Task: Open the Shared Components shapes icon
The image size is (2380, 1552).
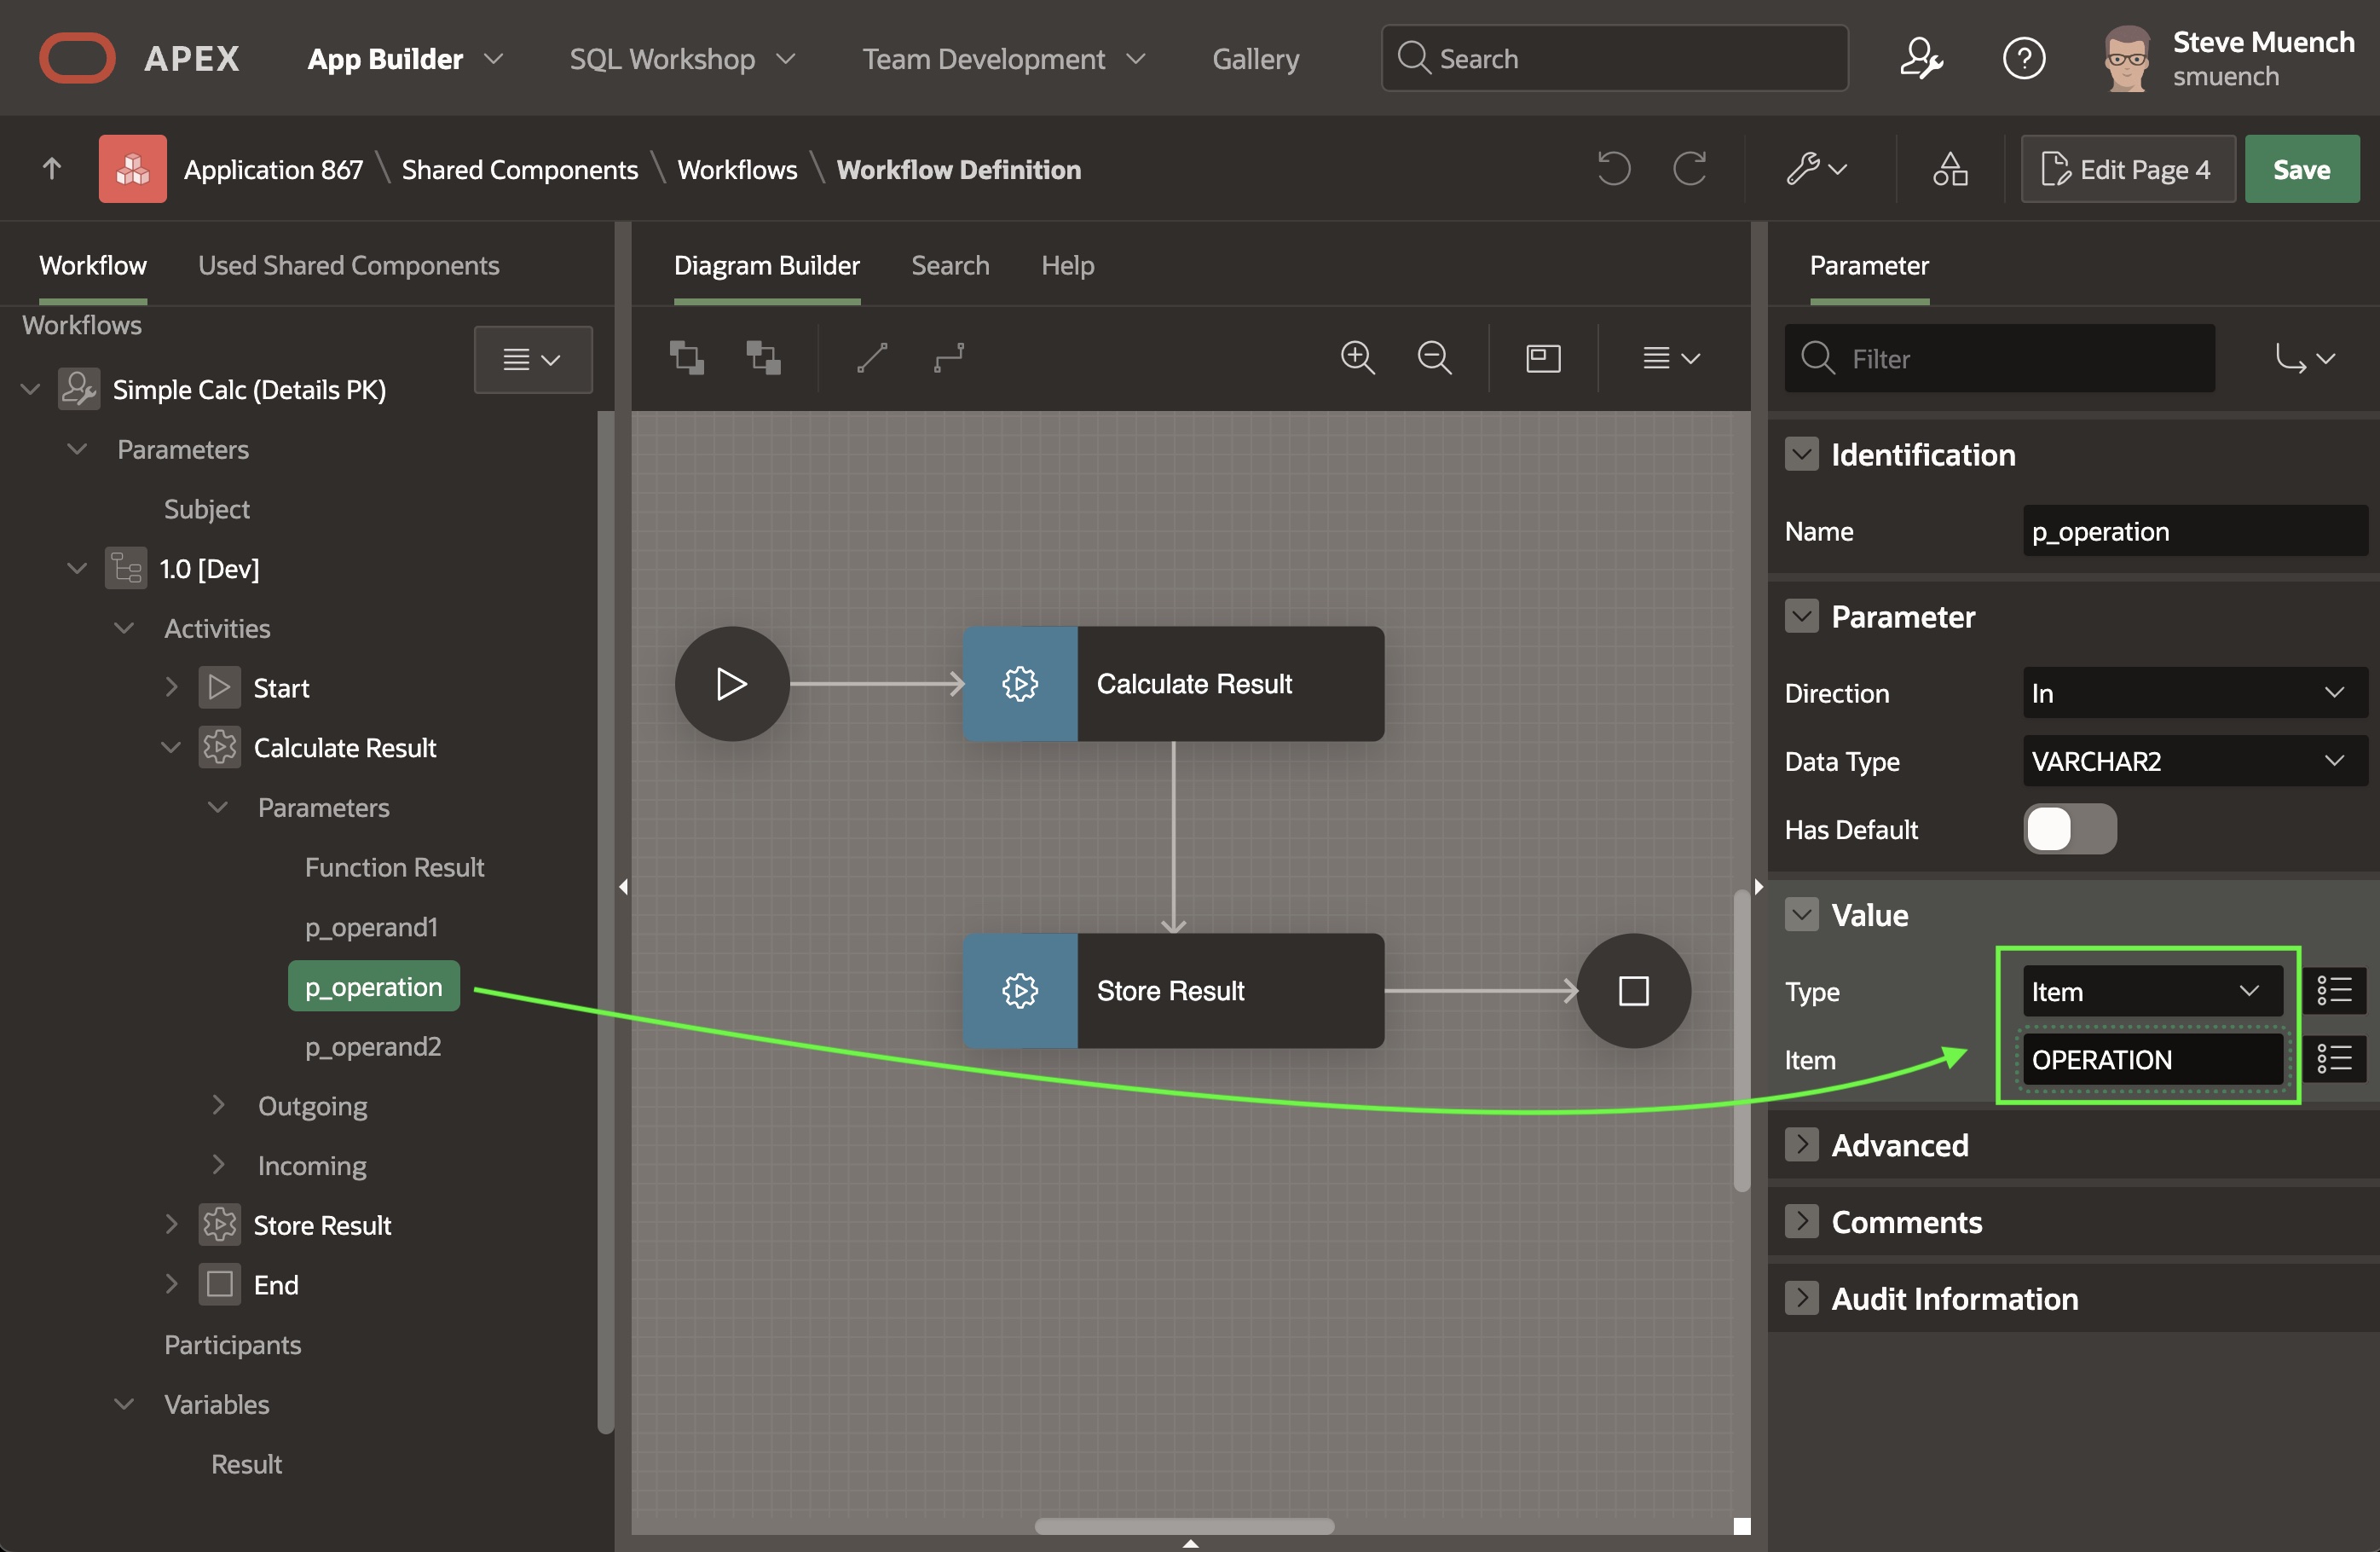Action: pos(1949,168)
